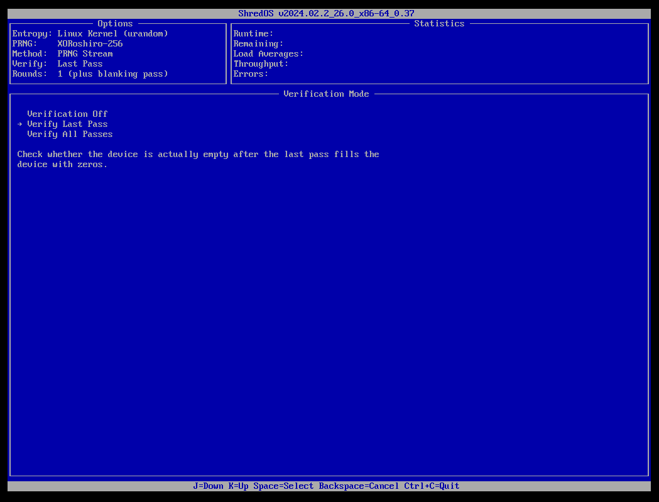Viewport: 659px width, 502px height.
Task: Select the Verify All Passes option
Action: (x=69, y=134)
